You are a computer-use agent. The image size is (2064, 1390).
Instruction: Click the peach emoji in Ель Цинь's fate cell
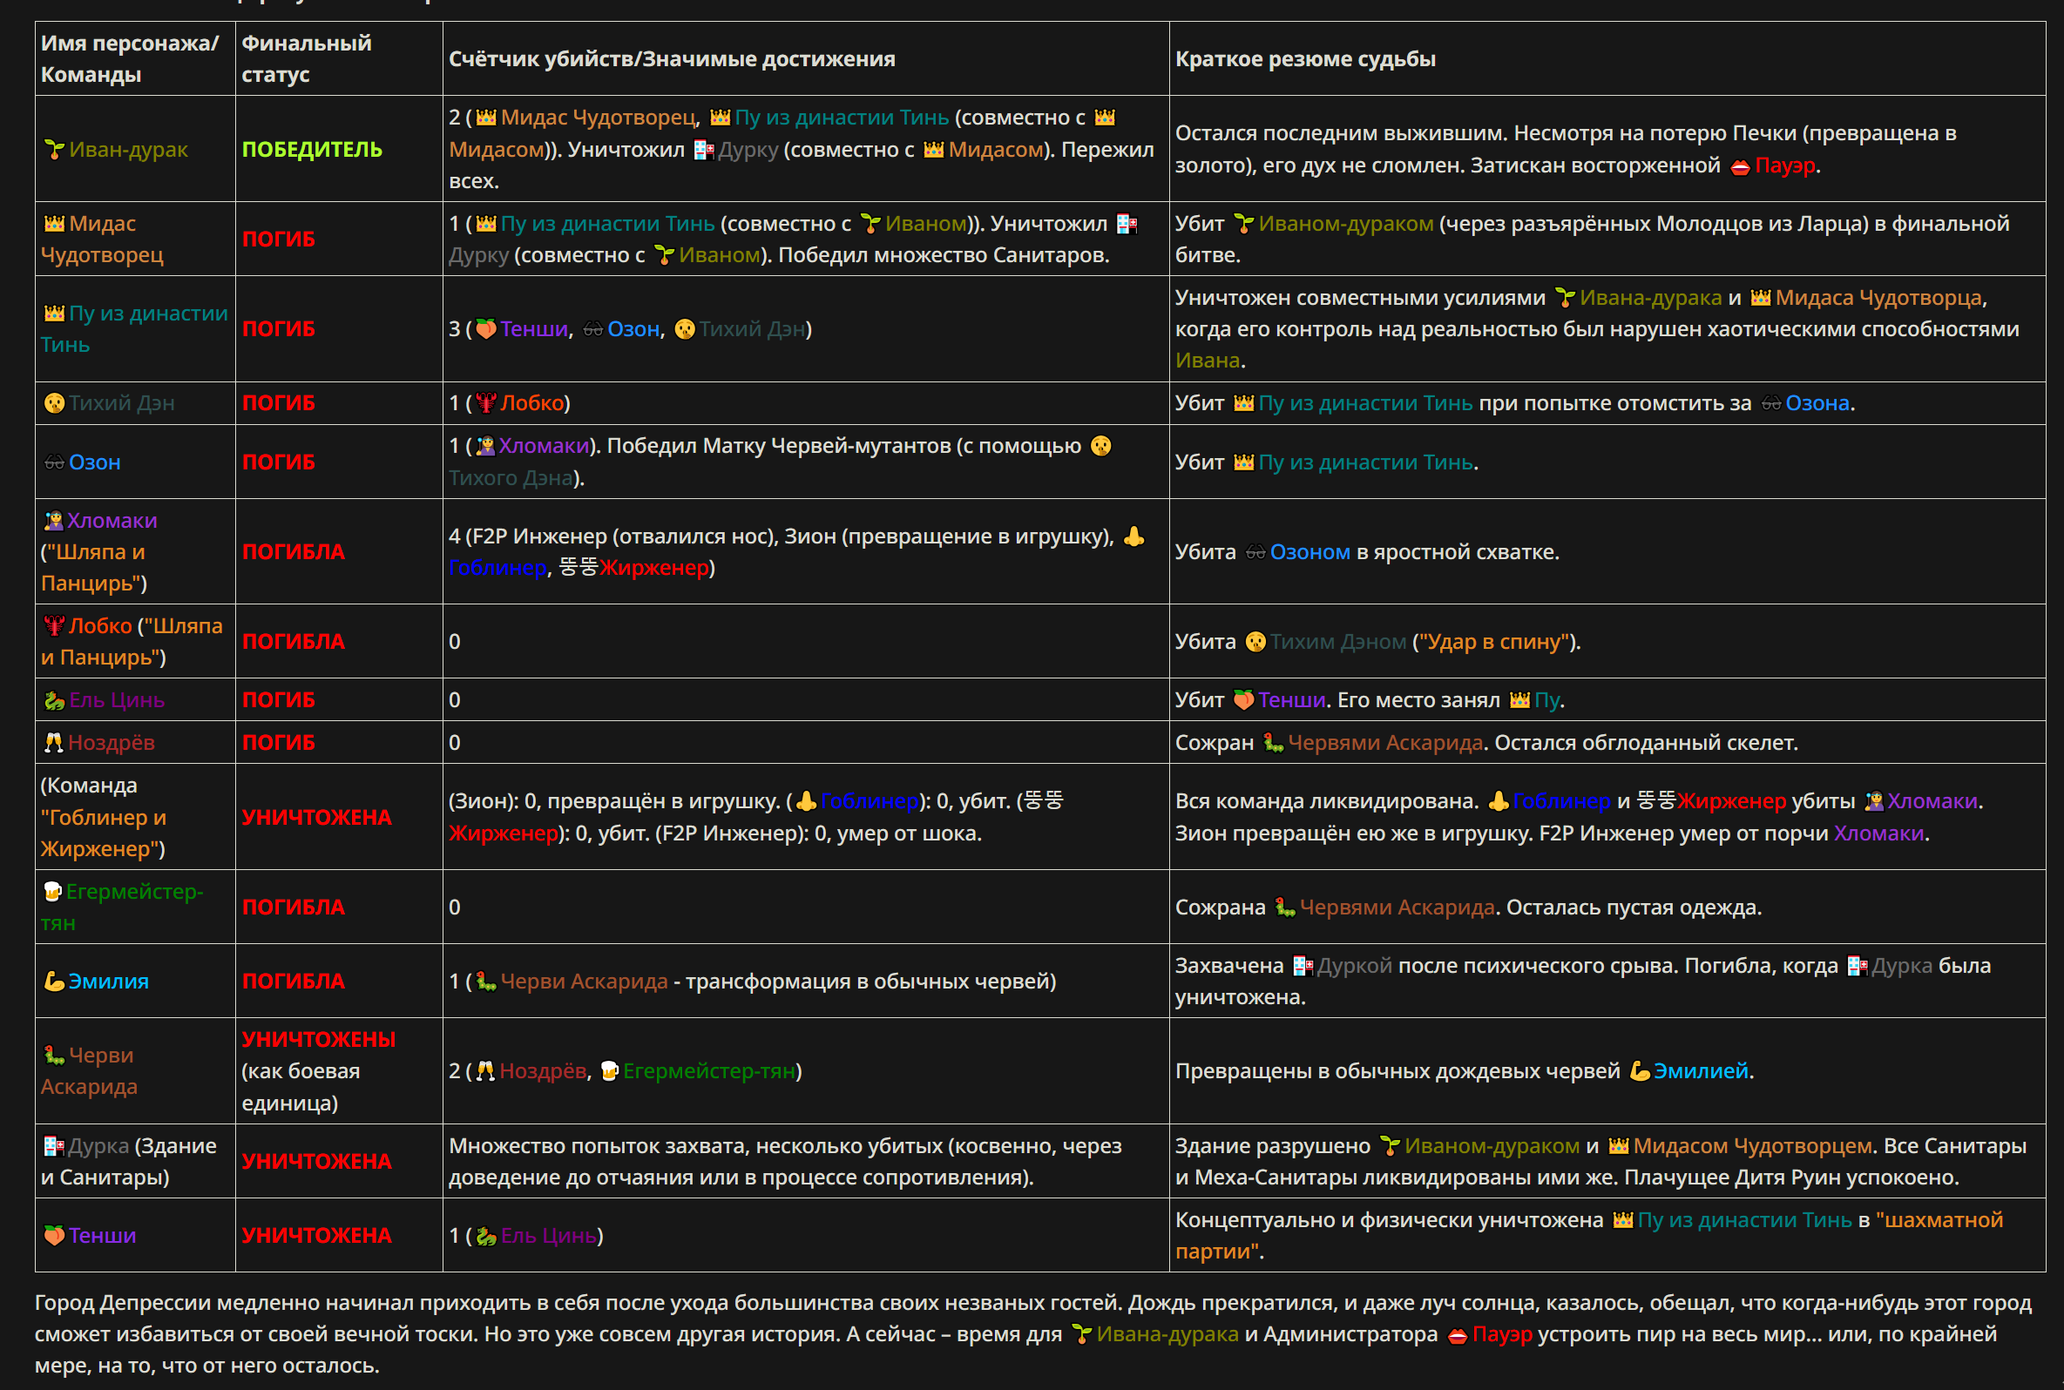click(1244, 700)
